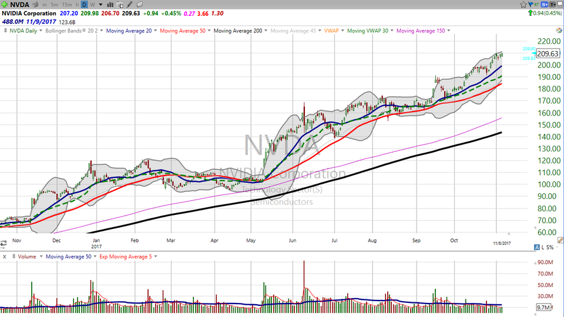
Task: Click the 9.7M volume value label
Action: click(543, 307)
